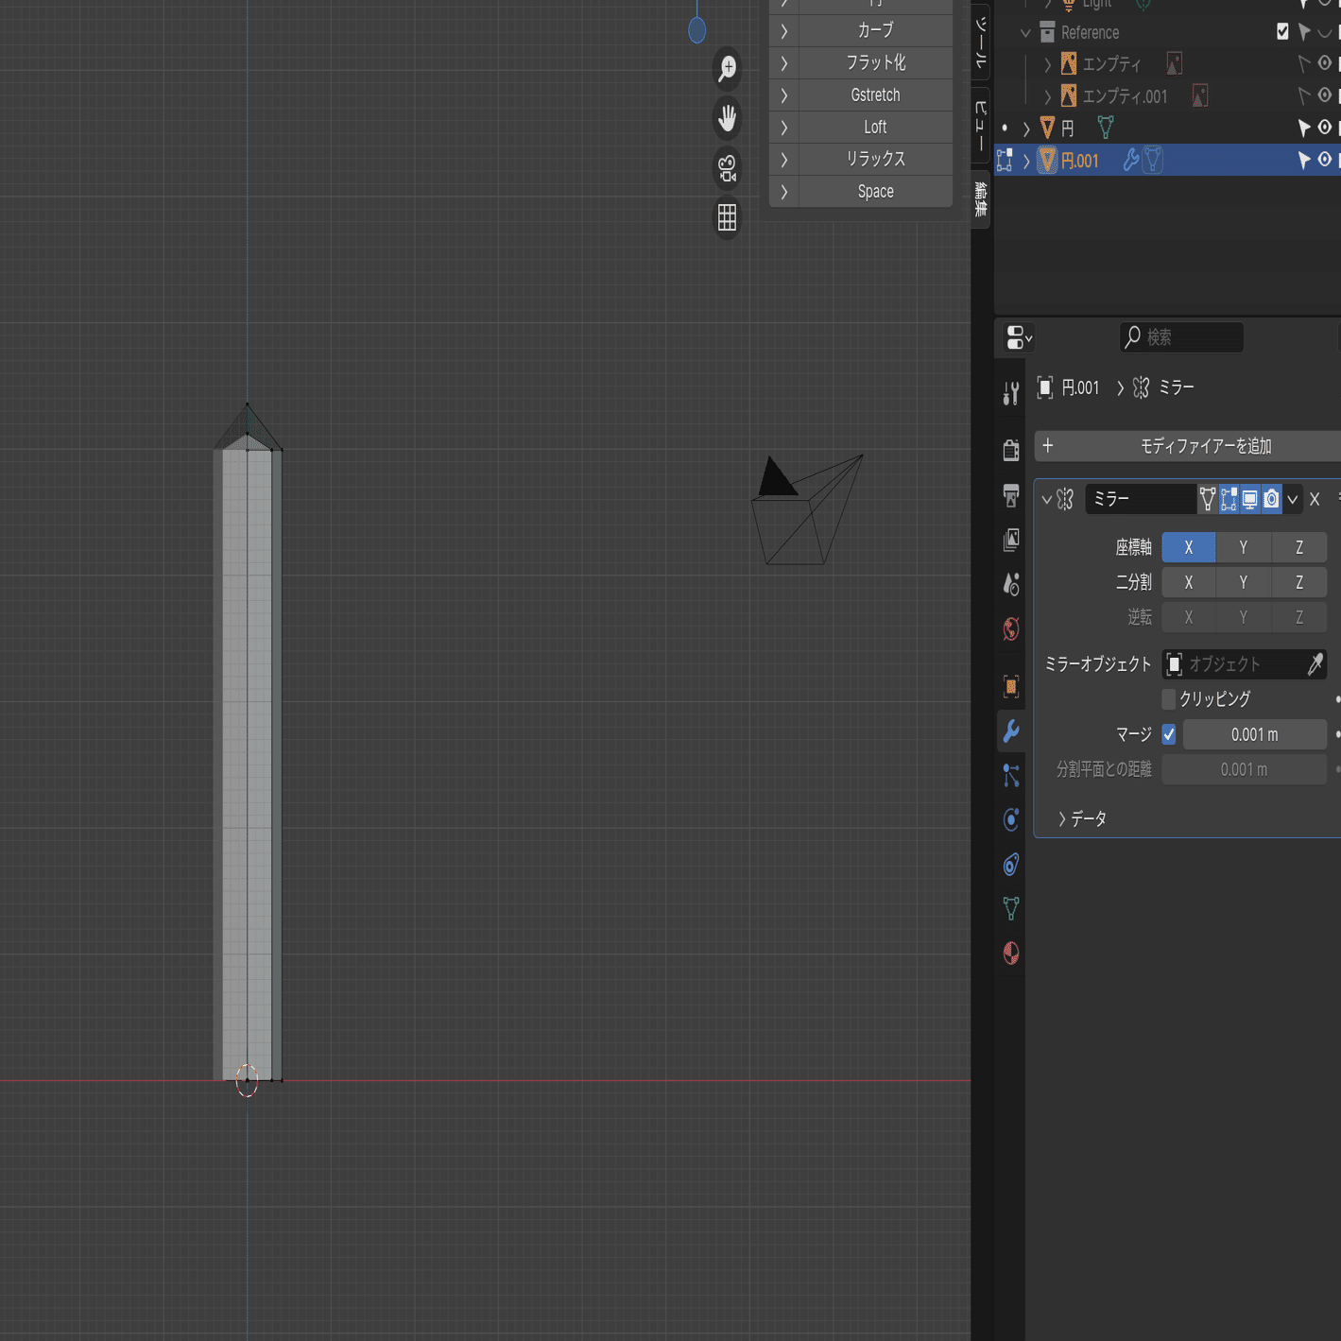1341x1341 pixels.
Task: Open the Output properties tab icon
Action: (1011, 494)
